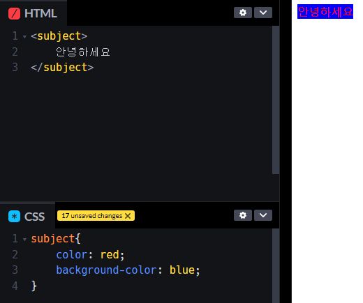Expand HTML panel chevron dropdown
The height and width of the screenshot is (303, 363).
click(263, 13)
